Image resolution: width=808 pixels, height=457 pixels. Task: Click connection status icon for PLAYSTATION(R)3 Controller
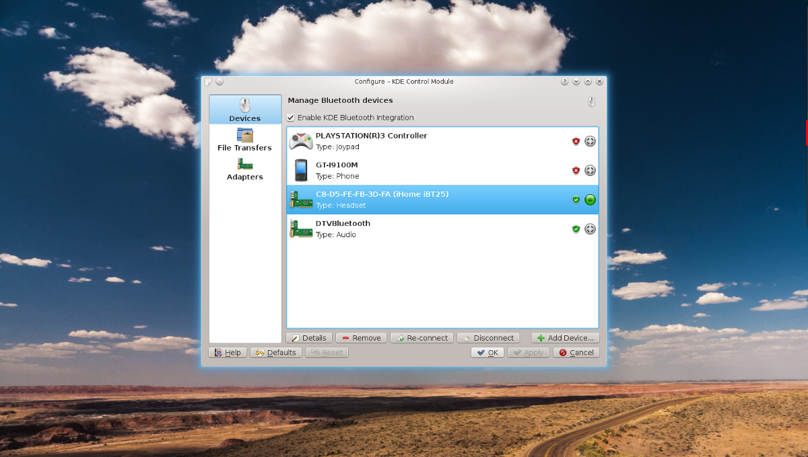[591, 141]
